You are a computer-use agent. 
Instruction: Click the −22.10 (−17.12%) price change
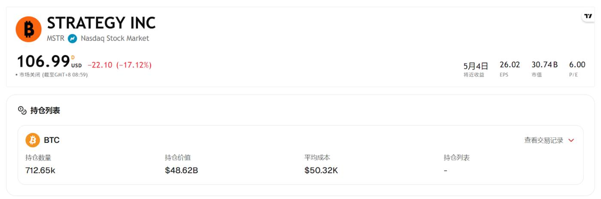[119, 65]
